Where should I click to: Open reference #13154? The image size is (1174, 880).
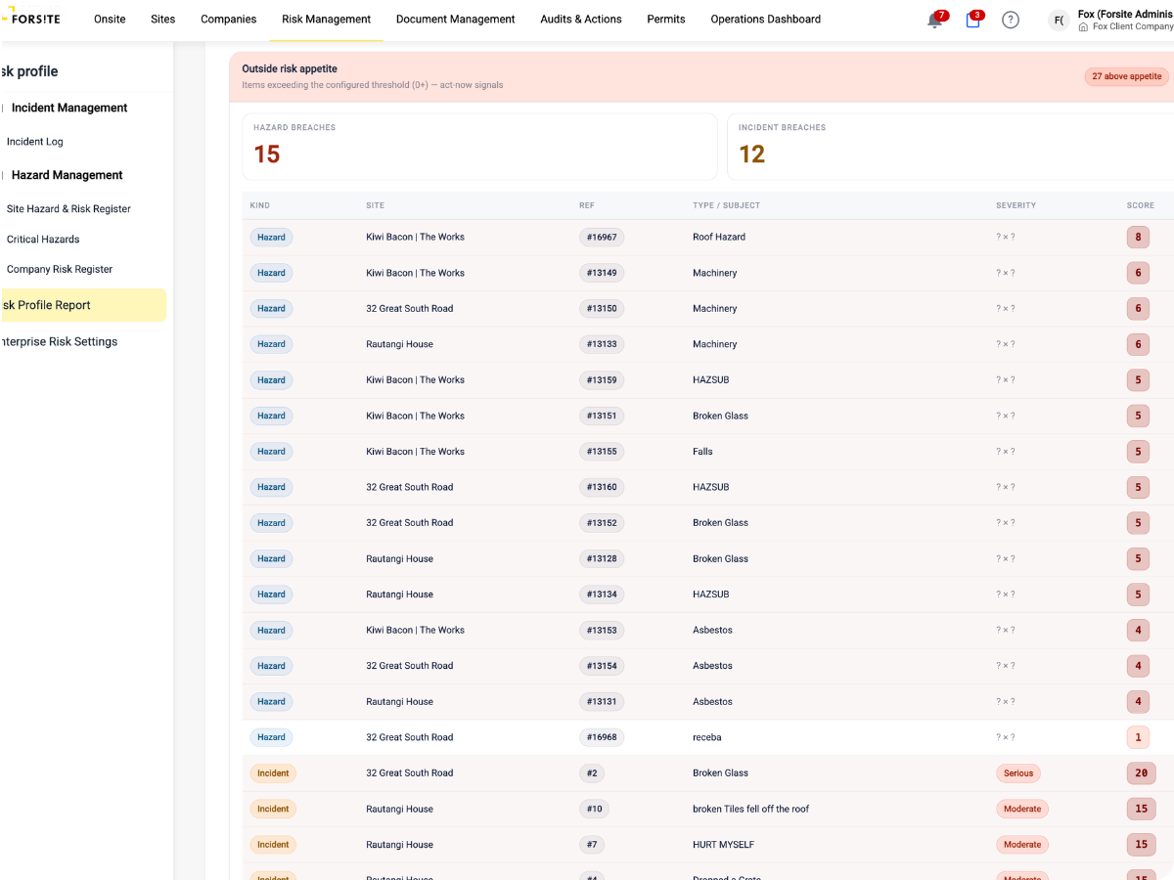click(x=602, y=666)
